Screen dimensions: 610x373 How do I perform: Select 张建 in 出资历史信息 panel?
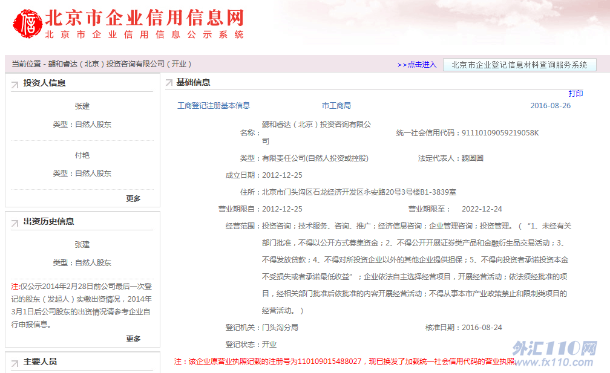coord(82,245)
